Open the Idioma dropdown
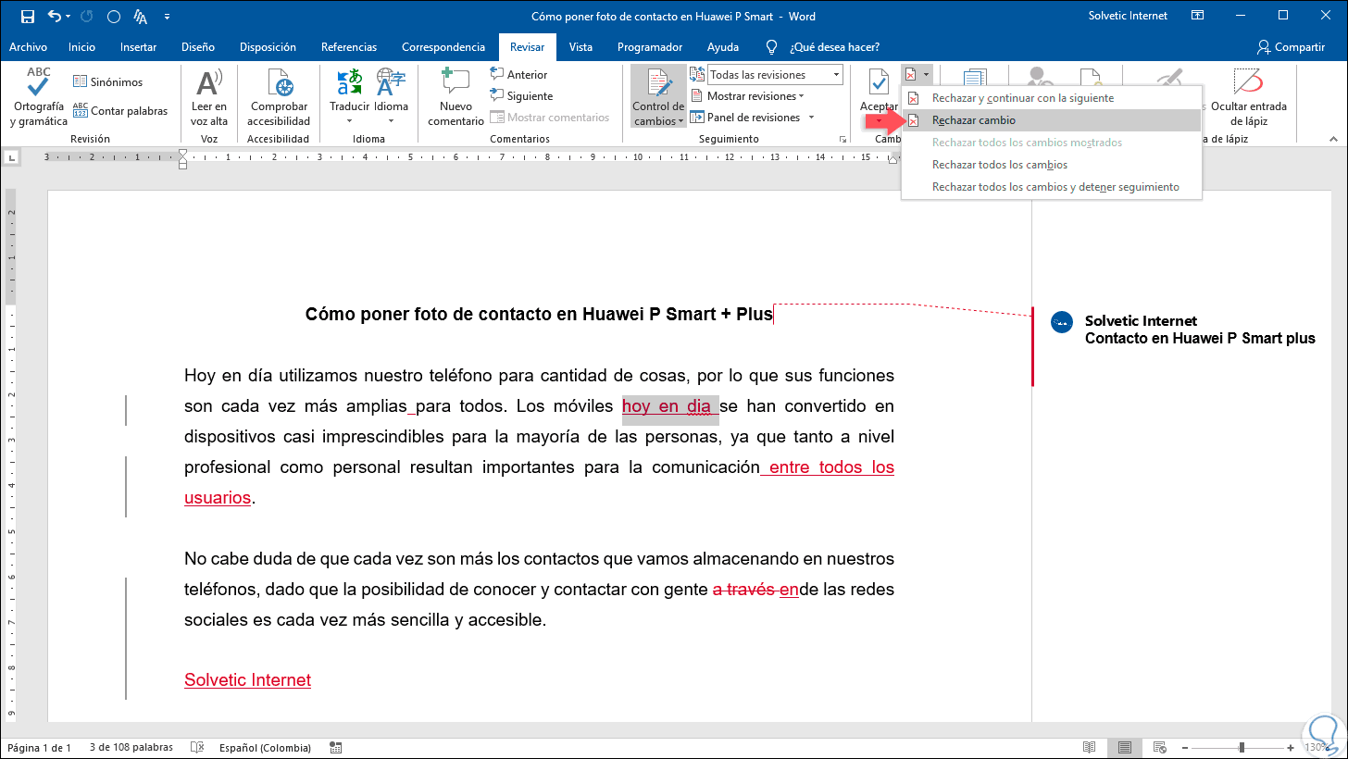The image size is (1348, 759). pos(392,97)
